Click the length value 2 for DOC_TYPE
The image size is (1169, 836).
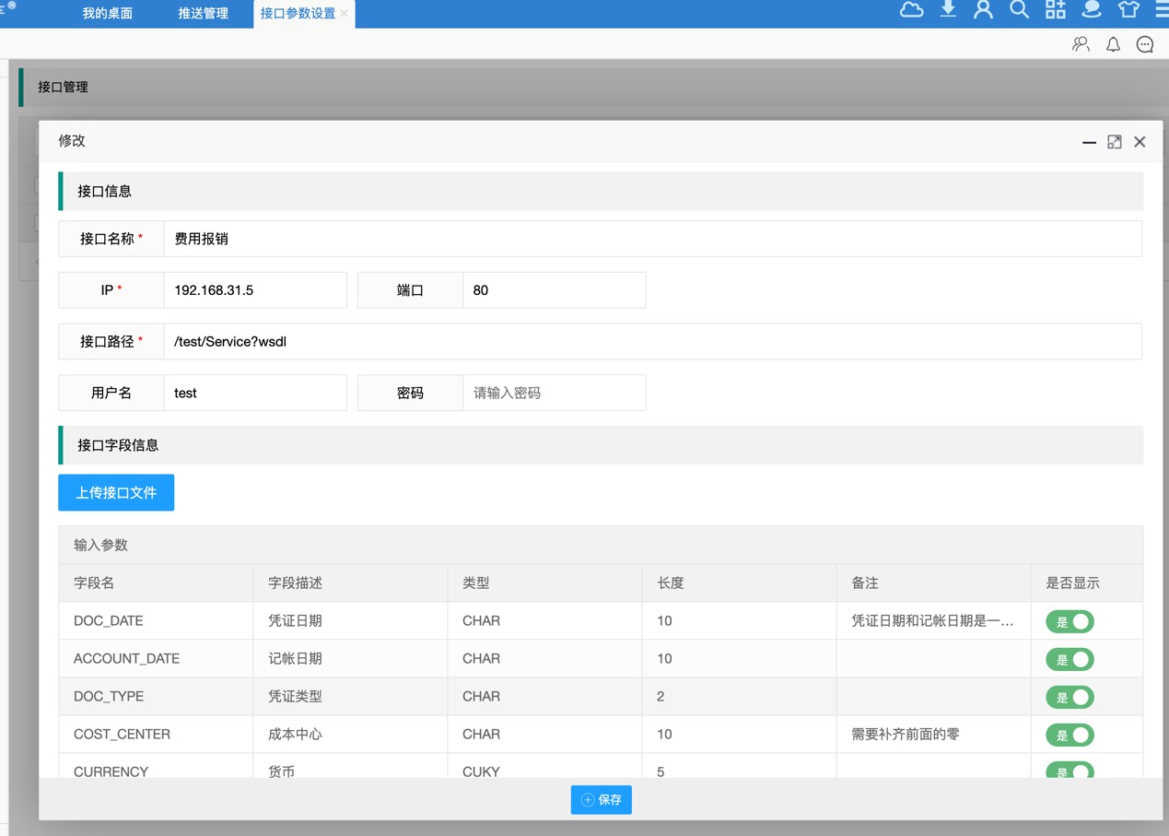point(660,697)
